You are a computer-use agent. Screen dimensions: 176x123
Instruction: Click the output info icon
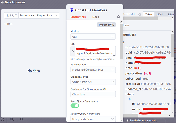tap(140, 14)
